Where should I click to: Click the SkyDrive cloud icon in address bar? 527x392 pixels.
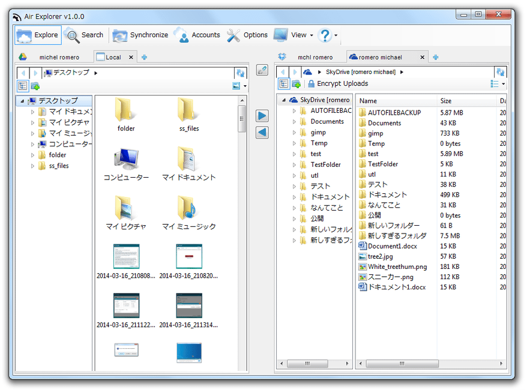point(307,72)
